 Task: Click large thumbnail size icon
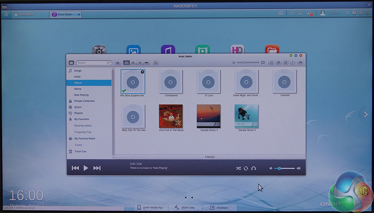(x=263, y=62)
